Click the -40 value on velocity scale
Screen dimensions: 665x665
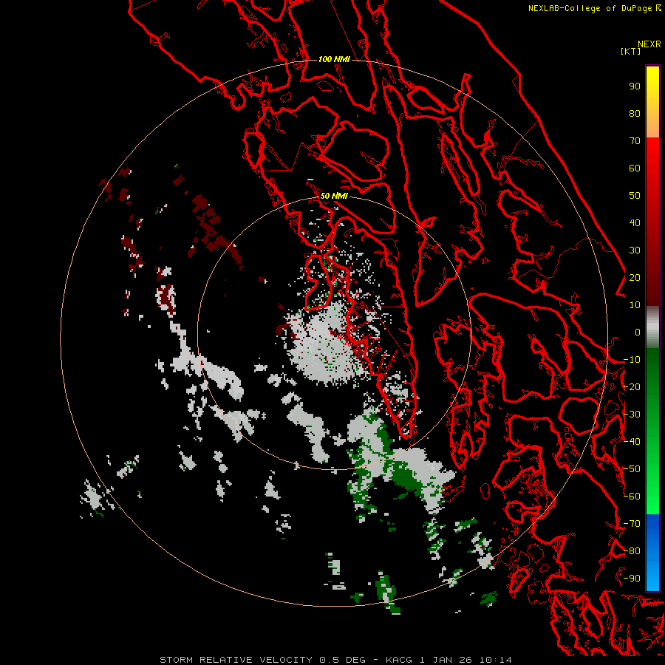pyautogui.click(x=632, y=442)
